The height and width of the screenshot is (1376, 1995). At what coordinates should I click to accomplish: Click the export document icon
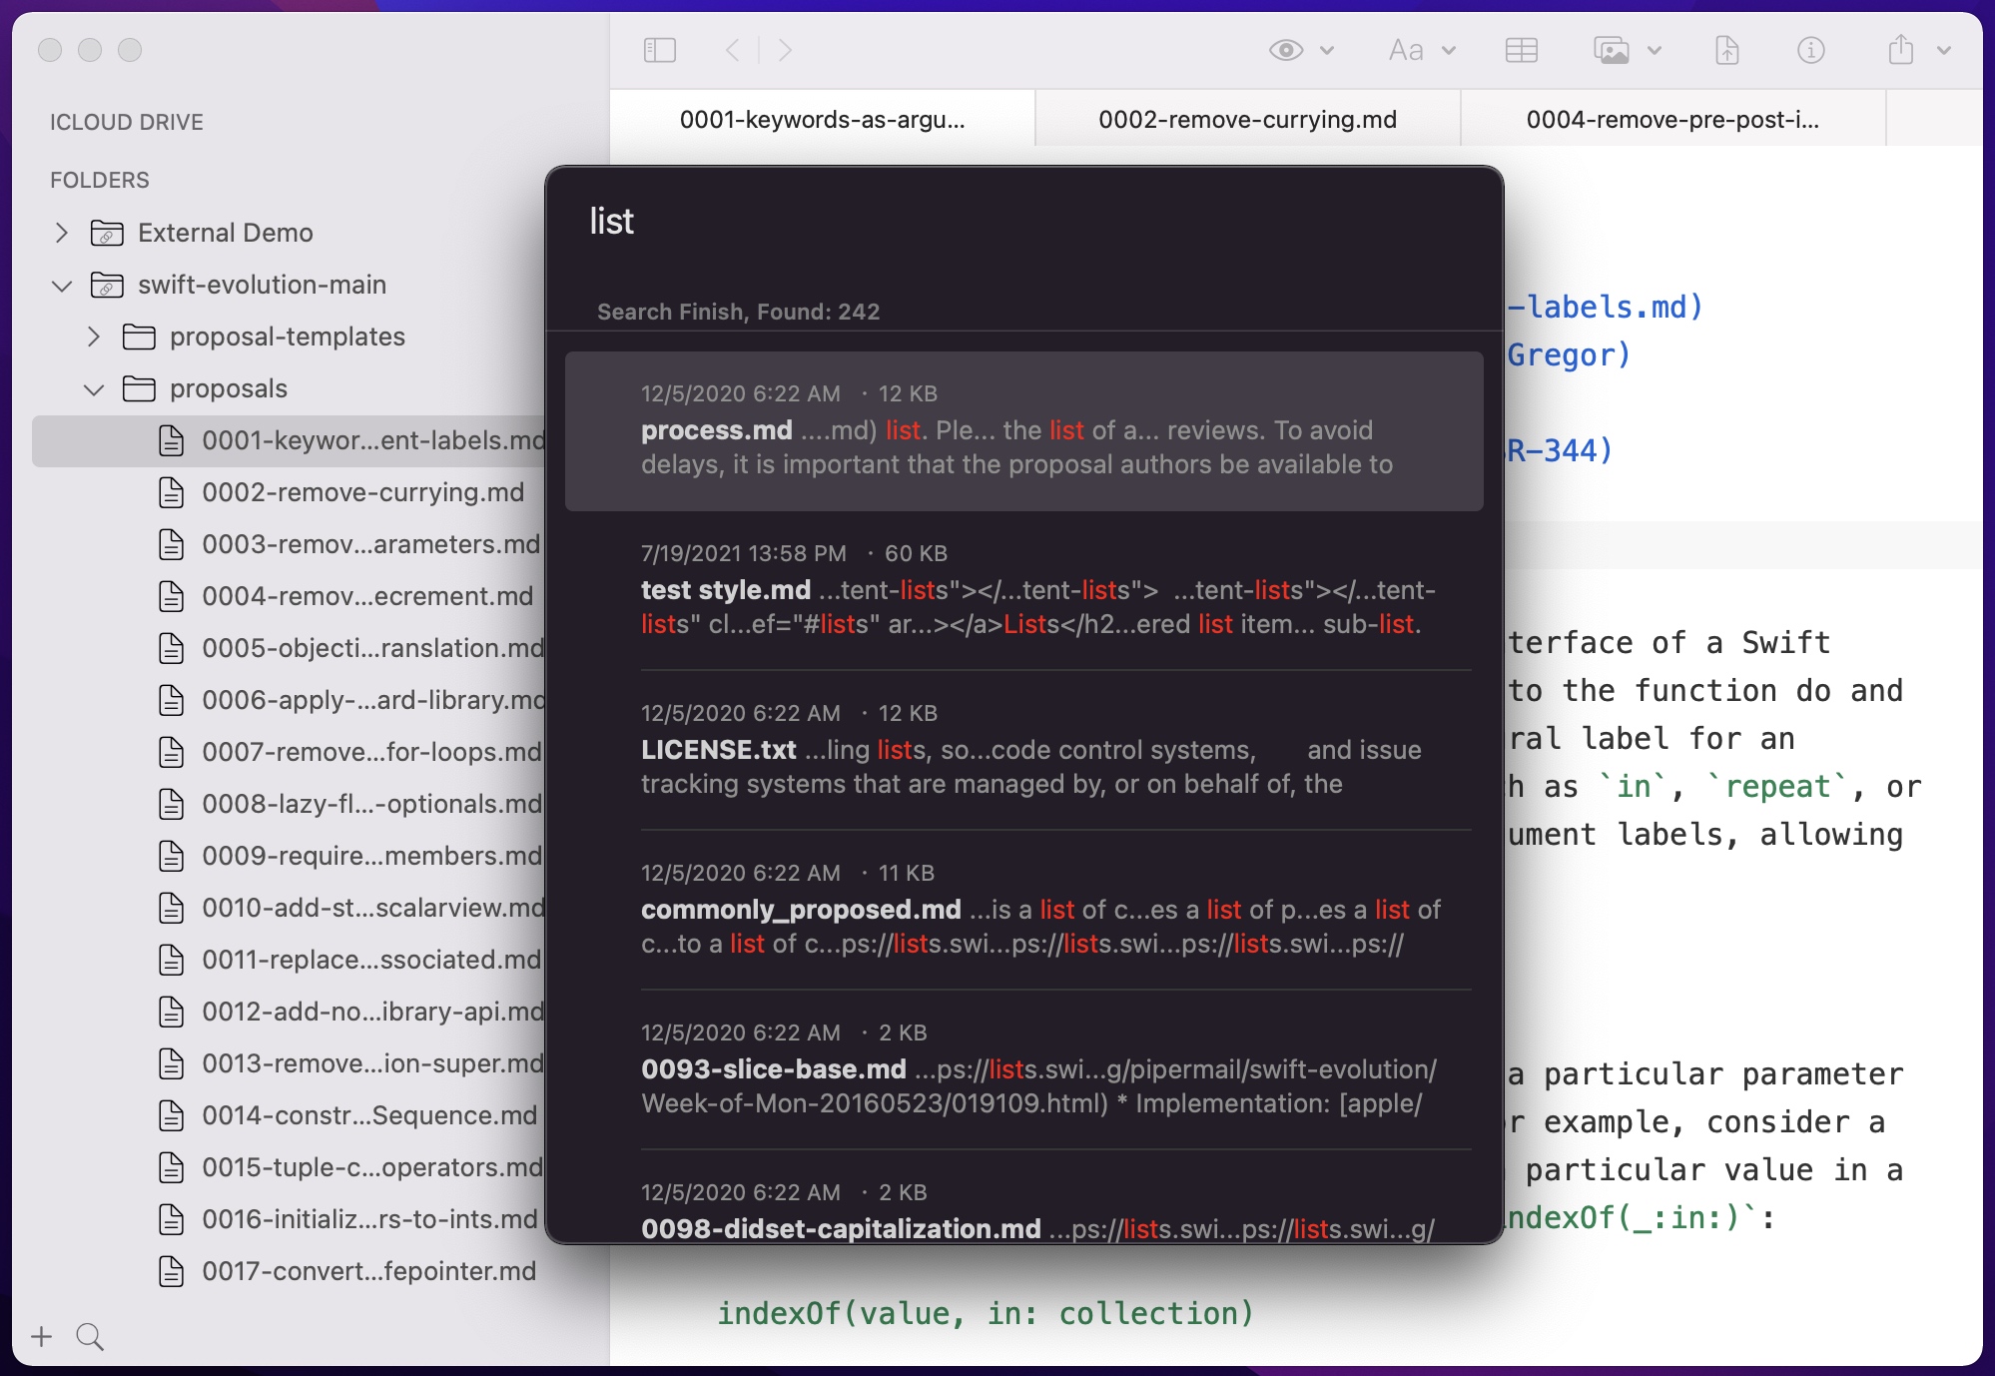click(1726, 50)
